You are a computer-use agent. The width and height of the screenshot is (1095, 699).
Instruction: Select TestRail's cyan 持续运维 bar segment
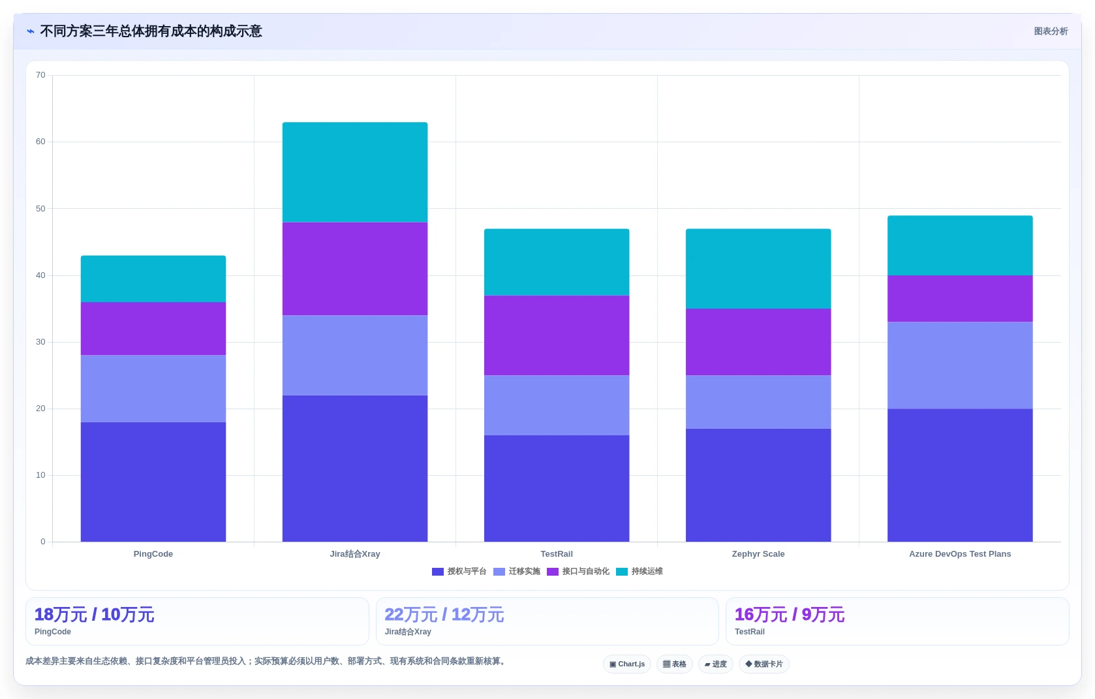coord(557,262)
